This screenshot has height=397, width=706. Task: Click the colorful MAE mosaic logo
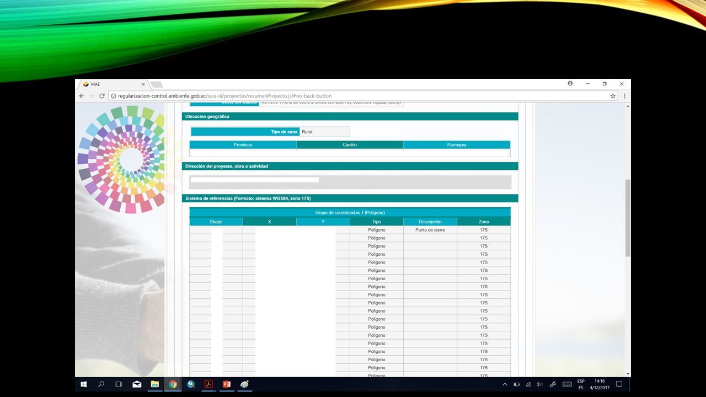pos(121,159)
